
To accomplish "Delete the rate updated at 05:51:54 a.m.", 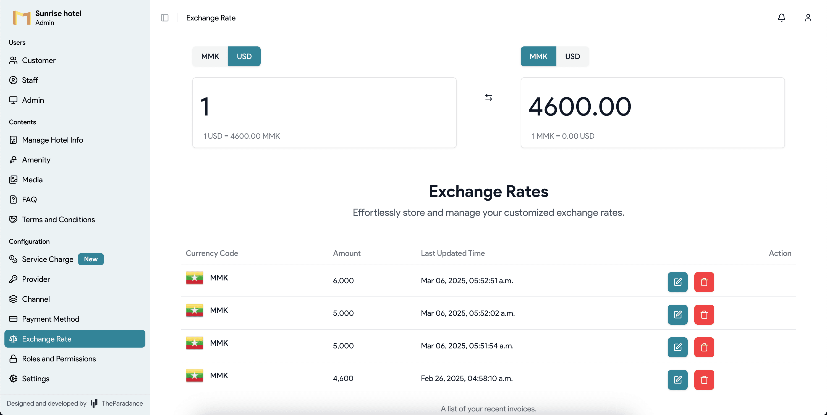I will pyautogui.click(x=704, y=347).
